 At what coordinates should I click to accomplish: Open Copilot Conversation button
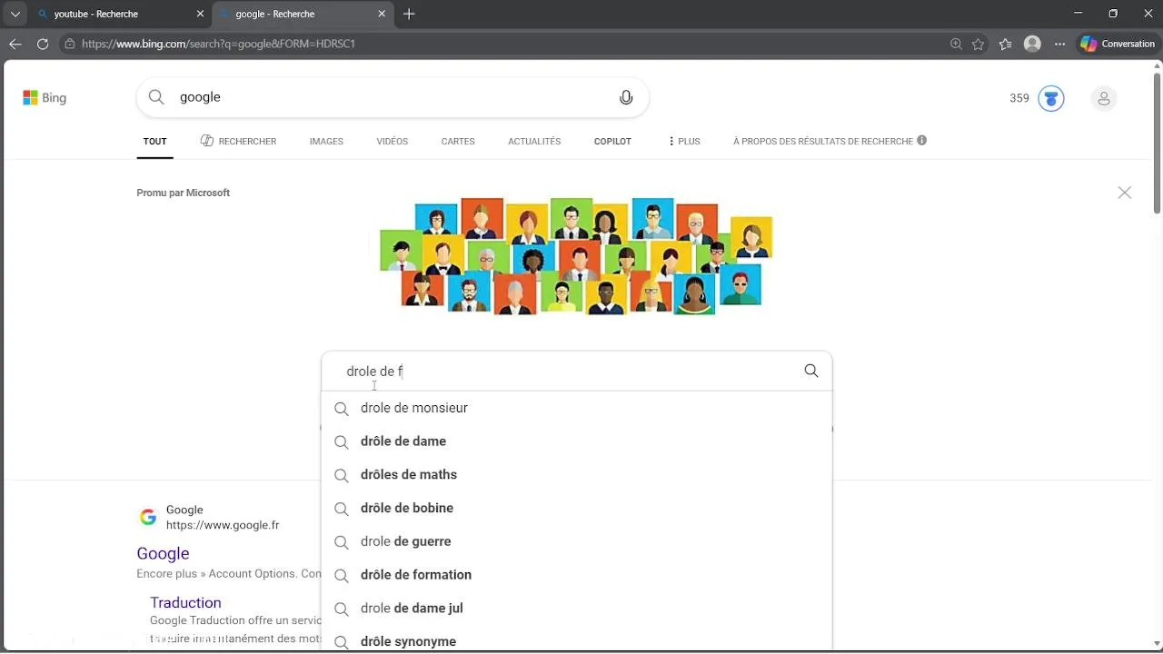(1118, 44)
